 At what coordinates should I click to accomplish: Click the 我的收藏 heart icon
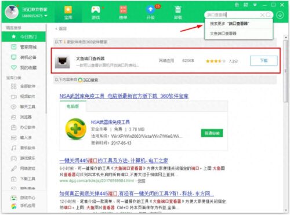coord(14,67)
